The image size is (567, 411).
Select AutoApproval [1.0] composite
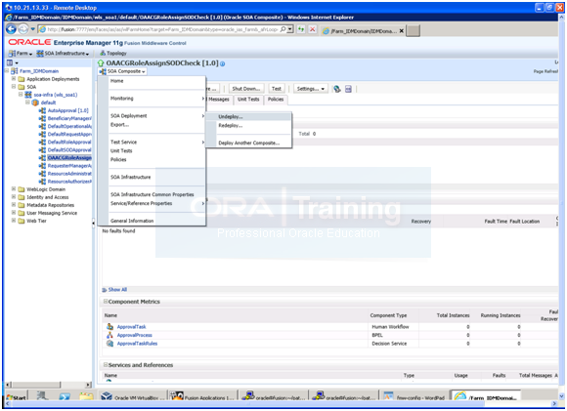coord(68,110)
